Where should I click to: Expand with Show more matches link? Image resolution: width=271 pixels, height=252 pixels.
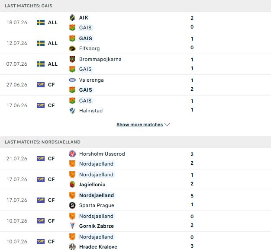coord(140,124)
